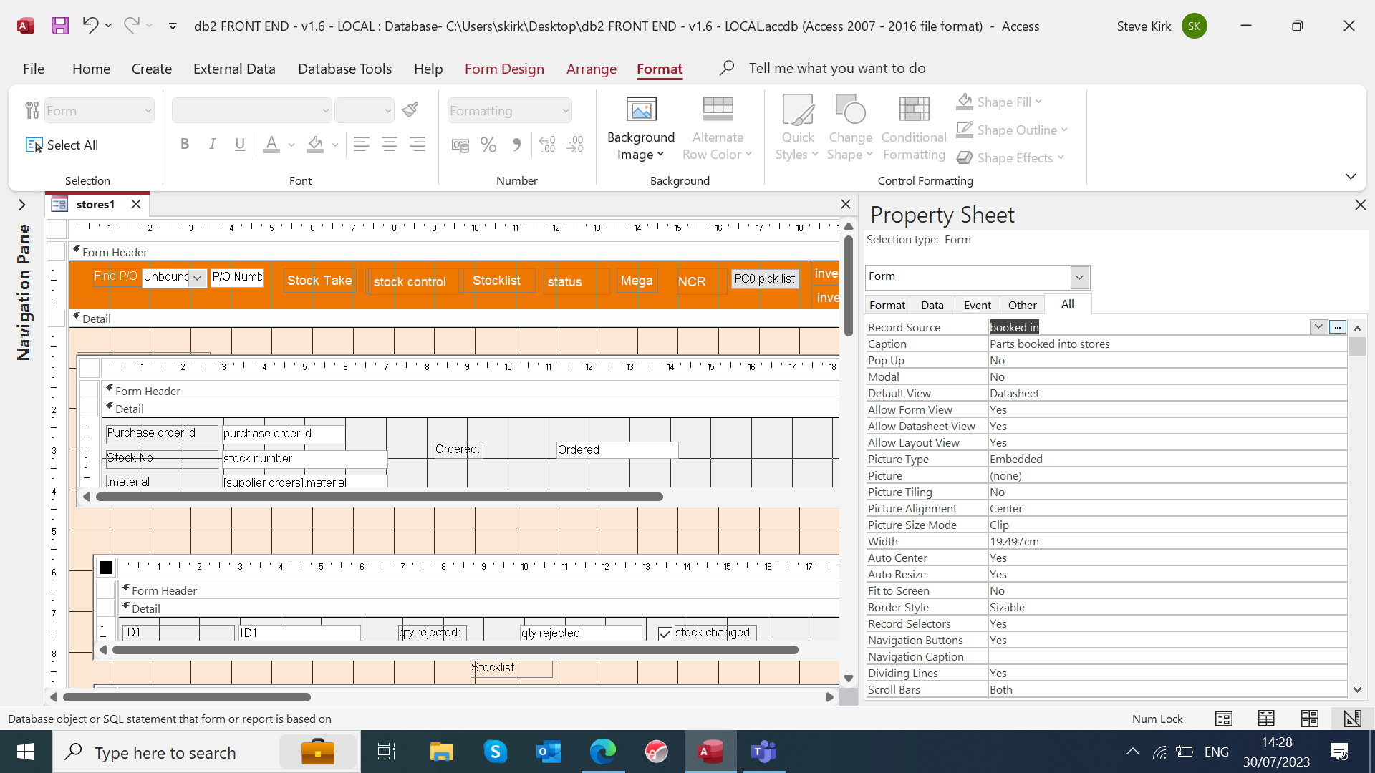
Task: Center align text
Action: tap(390, 145)
